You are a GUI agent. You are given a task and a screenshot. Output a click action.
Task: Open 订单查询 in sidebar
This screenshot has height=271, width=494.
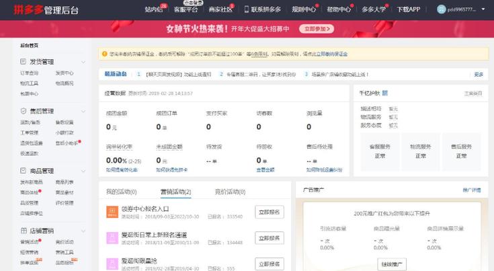point(30,73)
